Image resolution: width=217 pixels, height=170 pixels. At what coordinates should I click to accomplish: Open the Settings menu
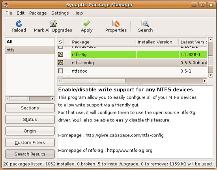tap(60, 13)
